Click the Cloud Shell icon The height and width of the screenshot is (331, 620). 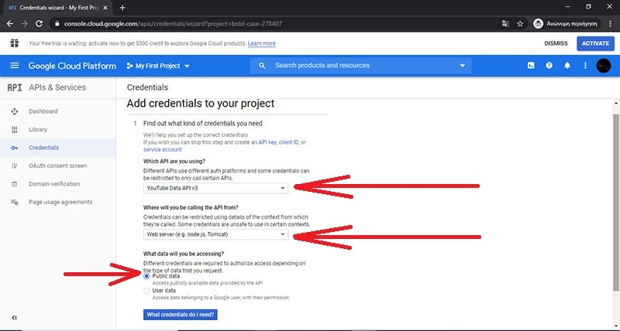coord(531,66)
